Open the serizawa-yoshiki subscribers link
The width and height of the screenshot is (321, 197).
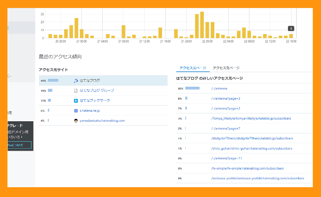tap(258, 179)
